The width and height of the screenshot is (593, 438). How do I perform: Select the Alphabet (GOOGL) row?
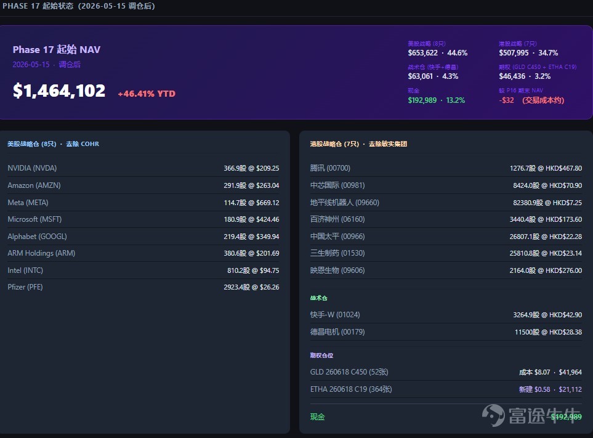point(143,237)
